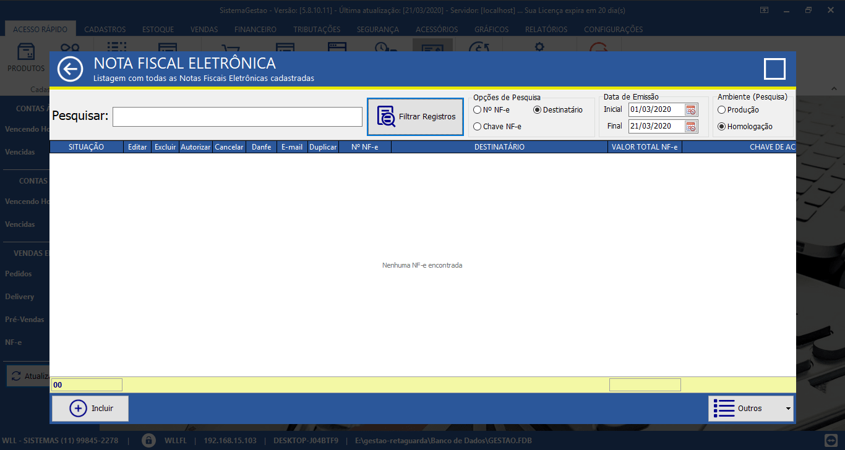This screenshot has height=450, width=845.
Task: Select the Chave NF-e search option
Action: 497,126
